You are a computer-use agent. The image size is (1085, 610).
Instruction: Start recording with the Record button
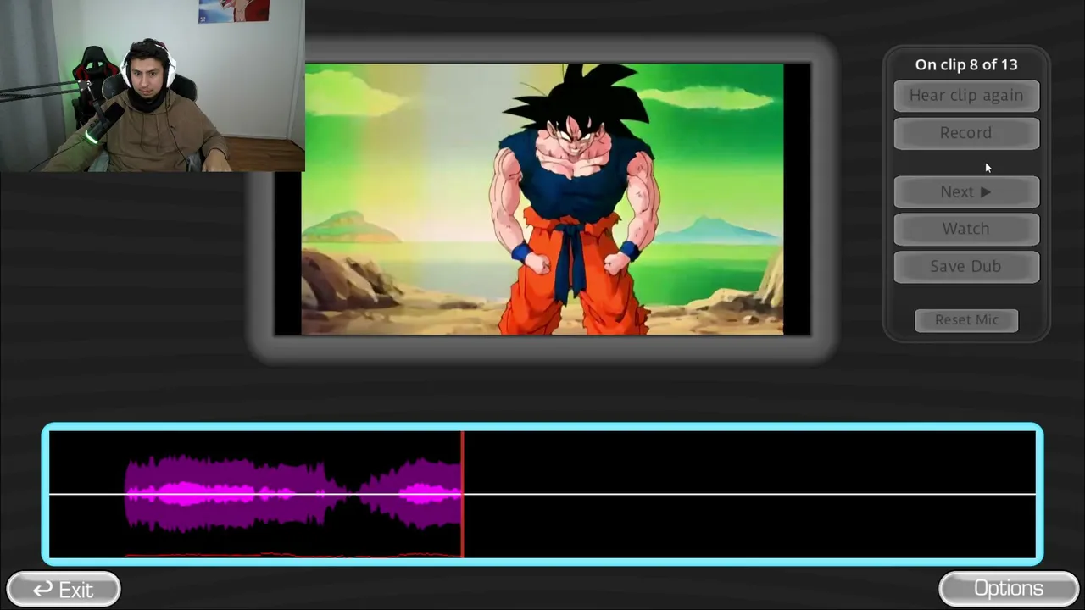point(966,133)
